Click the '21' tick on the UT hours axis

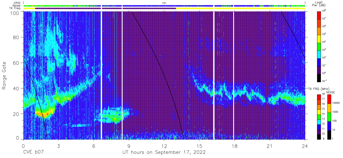point(270,145)
